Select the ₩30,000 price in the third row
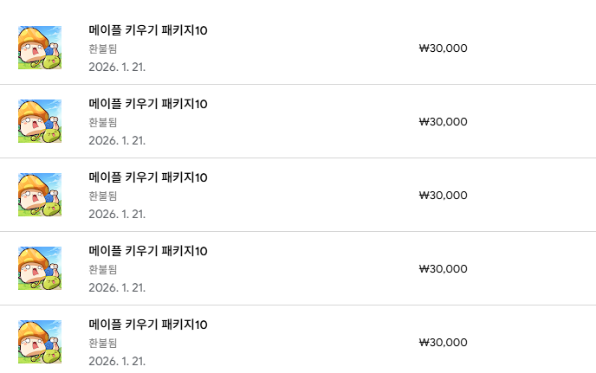The image size is (596, 373). (443, 196)
